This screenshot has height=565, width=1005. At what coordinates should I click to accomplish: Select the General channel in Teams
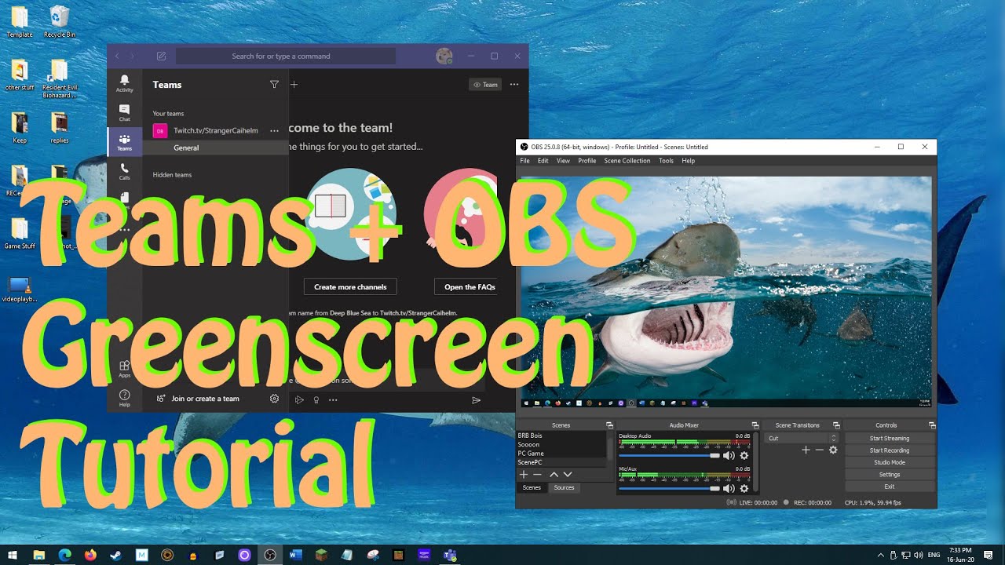pos(216,148)
